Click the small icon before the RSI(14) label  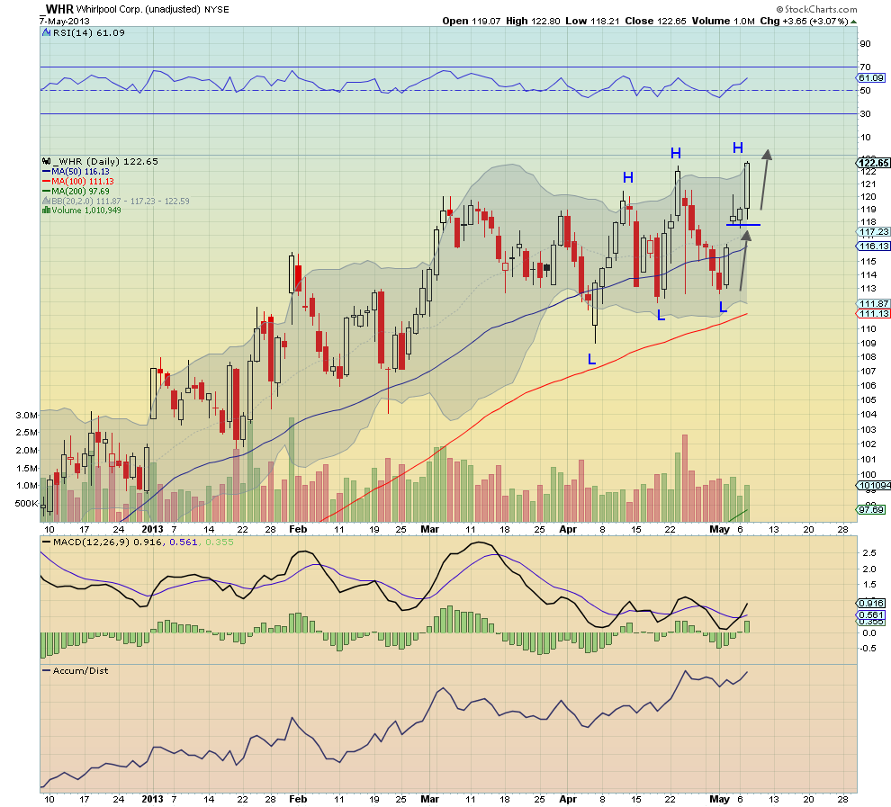coord(47,33)
